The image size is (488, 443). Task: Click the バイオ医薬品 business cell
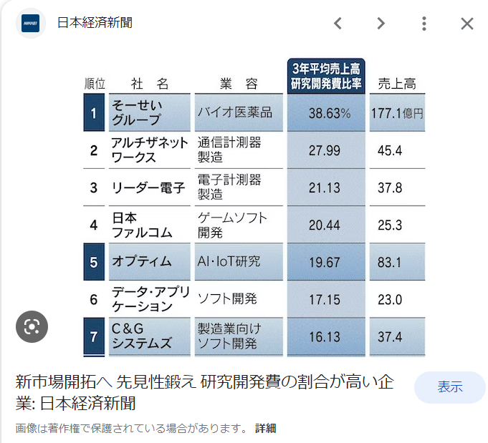239,112
